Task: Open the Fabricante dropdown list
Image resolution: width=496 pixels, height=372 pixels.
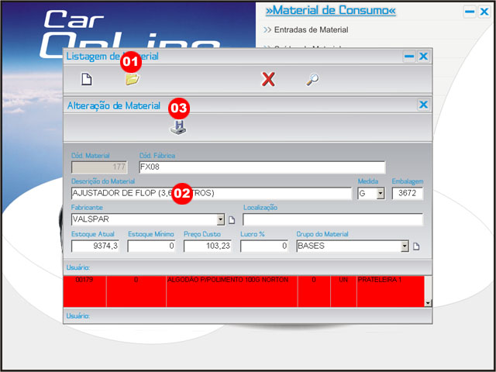Action: tap(220, 220)
